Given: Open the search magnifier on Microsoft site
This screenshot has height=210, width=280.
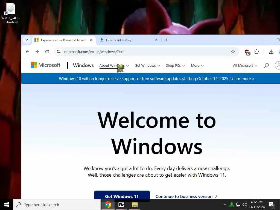Looking at the screenshot, I should 266,66.
